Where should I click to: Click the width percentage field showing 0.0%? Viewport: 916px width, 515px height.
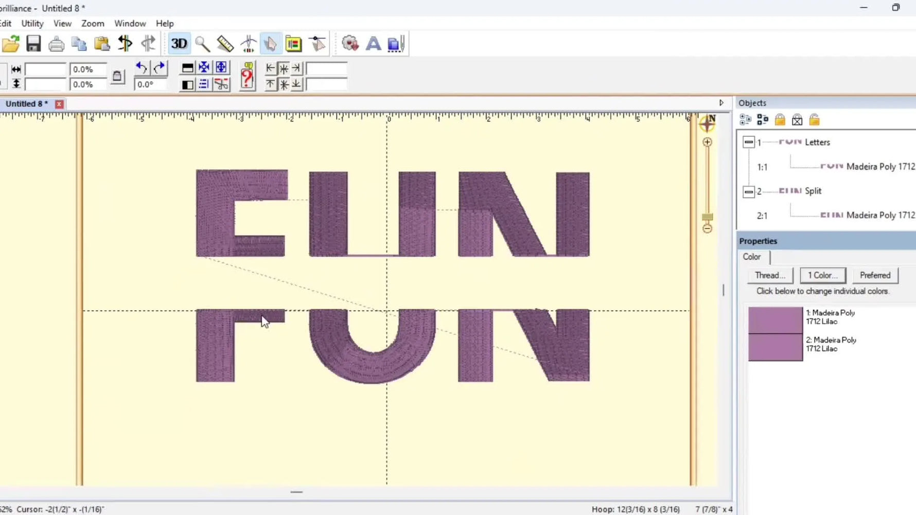[88, 69]
